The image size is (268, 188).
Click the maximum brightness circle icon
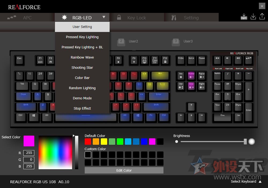(x=252, y=142)
